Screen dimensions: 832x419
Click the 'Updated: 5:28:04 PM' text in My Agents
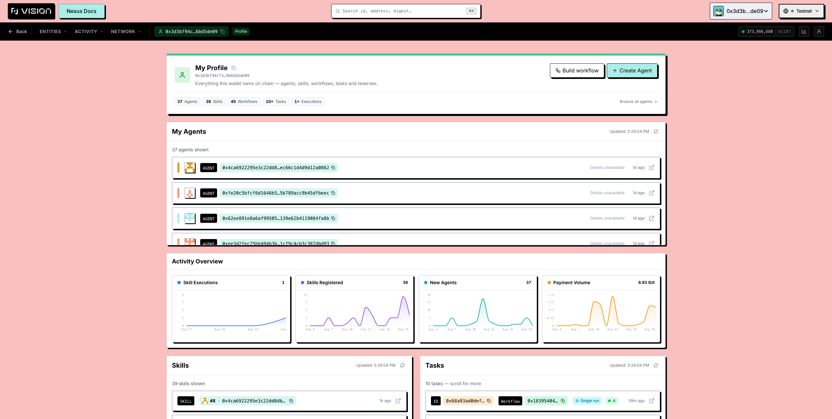(x=629, y=132)
